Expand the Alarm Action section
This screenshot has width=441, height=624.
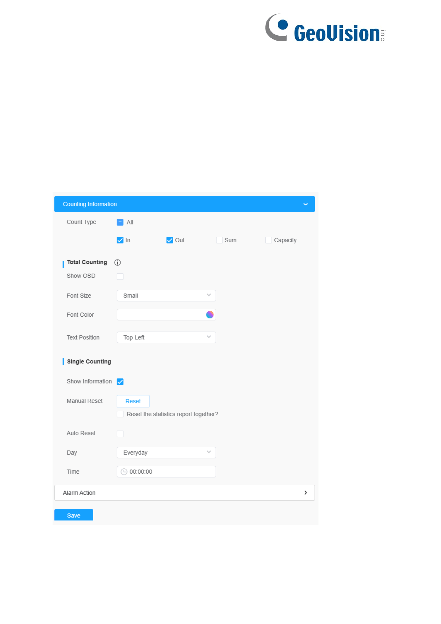click(185, 493)
